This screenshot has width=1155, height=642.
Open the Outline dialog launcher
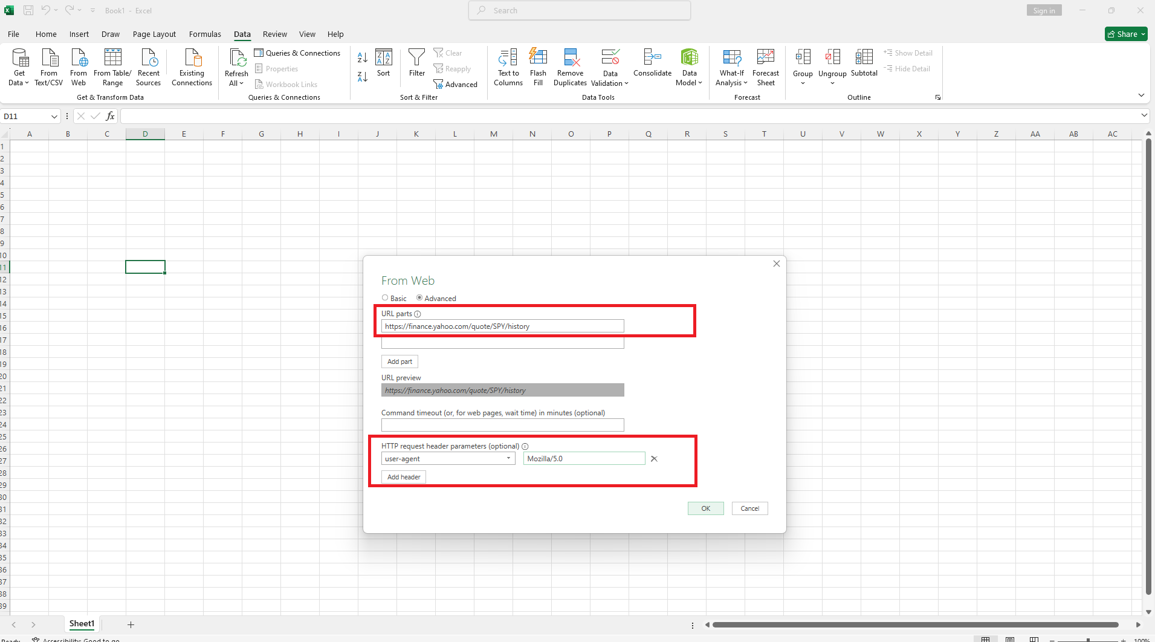tap(938, 97)
